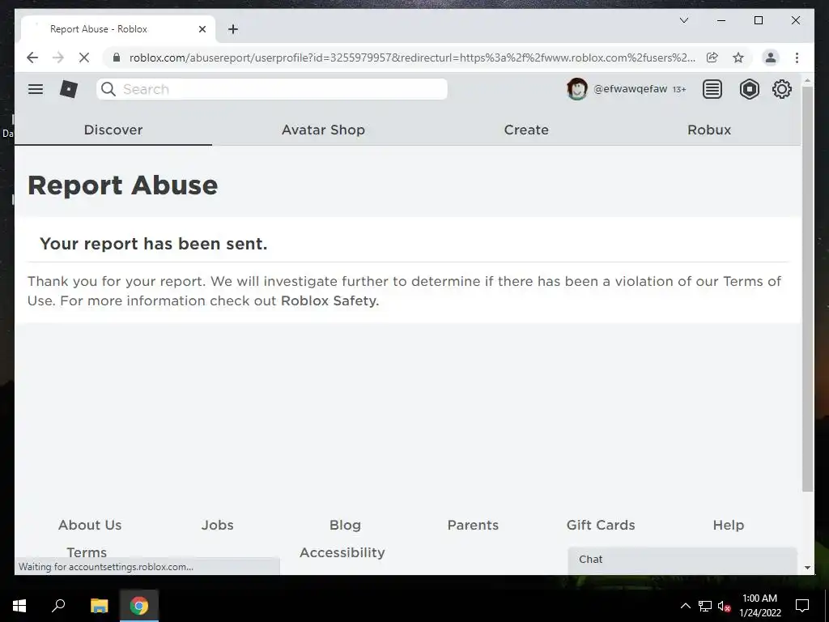Go back with the browser back arrow
Screen dimensions: 829x622
click(32, 58)
